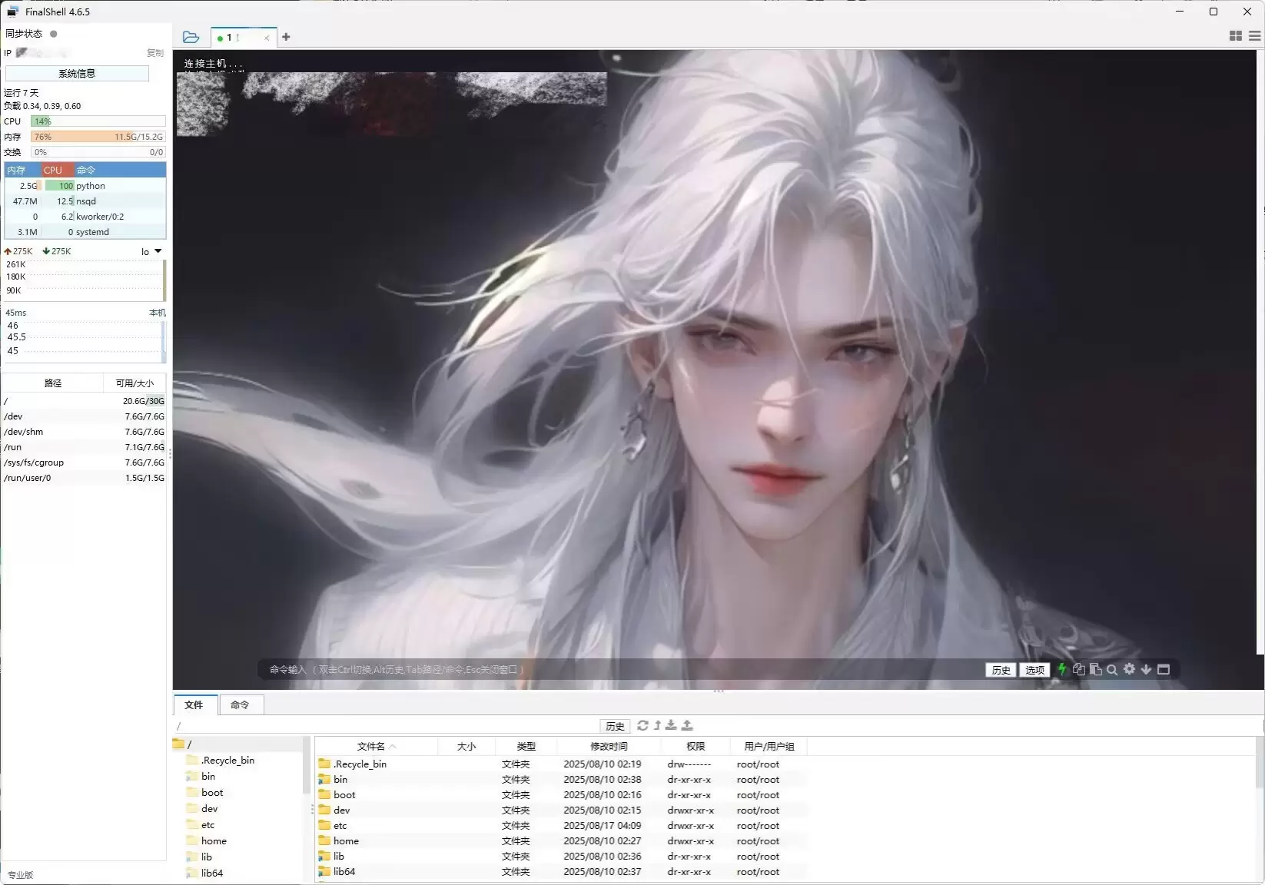Screen dimensions: 1265x885
Task: Open terminal settings gear icon
Action: (x=1129, y=669)
